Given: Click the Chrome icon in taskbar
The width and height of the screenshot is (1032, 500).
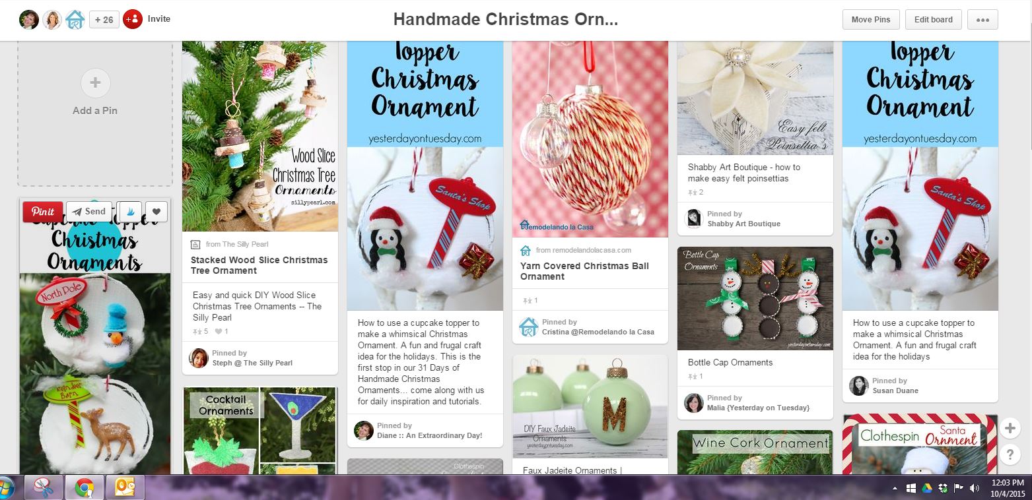Looking at the screenshot, I should pos(84,488).
